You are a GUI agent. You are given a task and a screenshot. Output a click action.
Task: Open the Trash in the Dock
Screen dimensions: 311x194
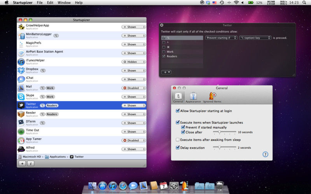pyautogui.click(x=220, y=186)
